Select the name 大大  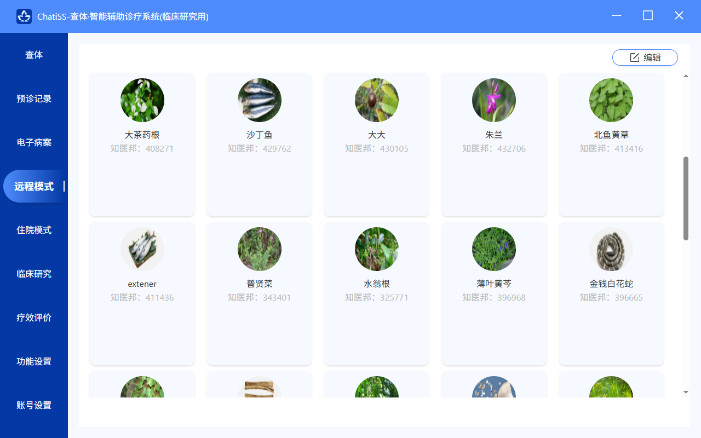click(377, 135)
